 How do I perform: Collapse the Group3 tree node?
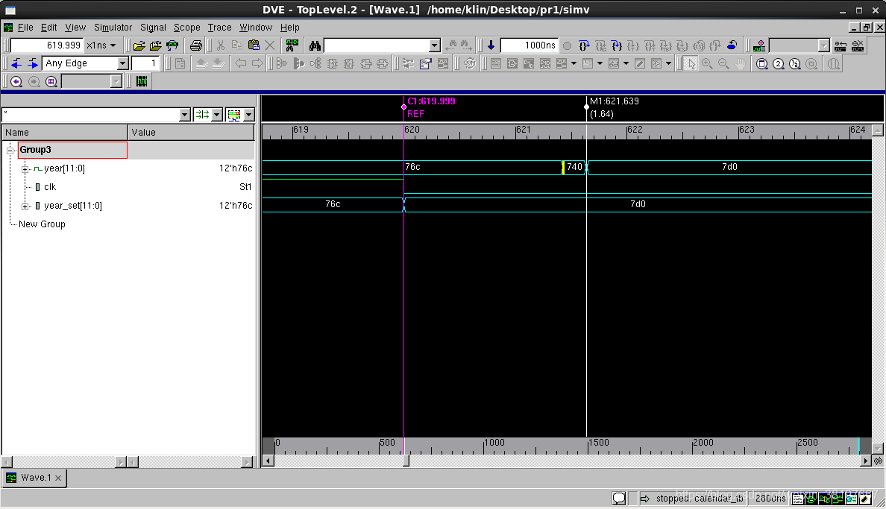coord(10,151)
